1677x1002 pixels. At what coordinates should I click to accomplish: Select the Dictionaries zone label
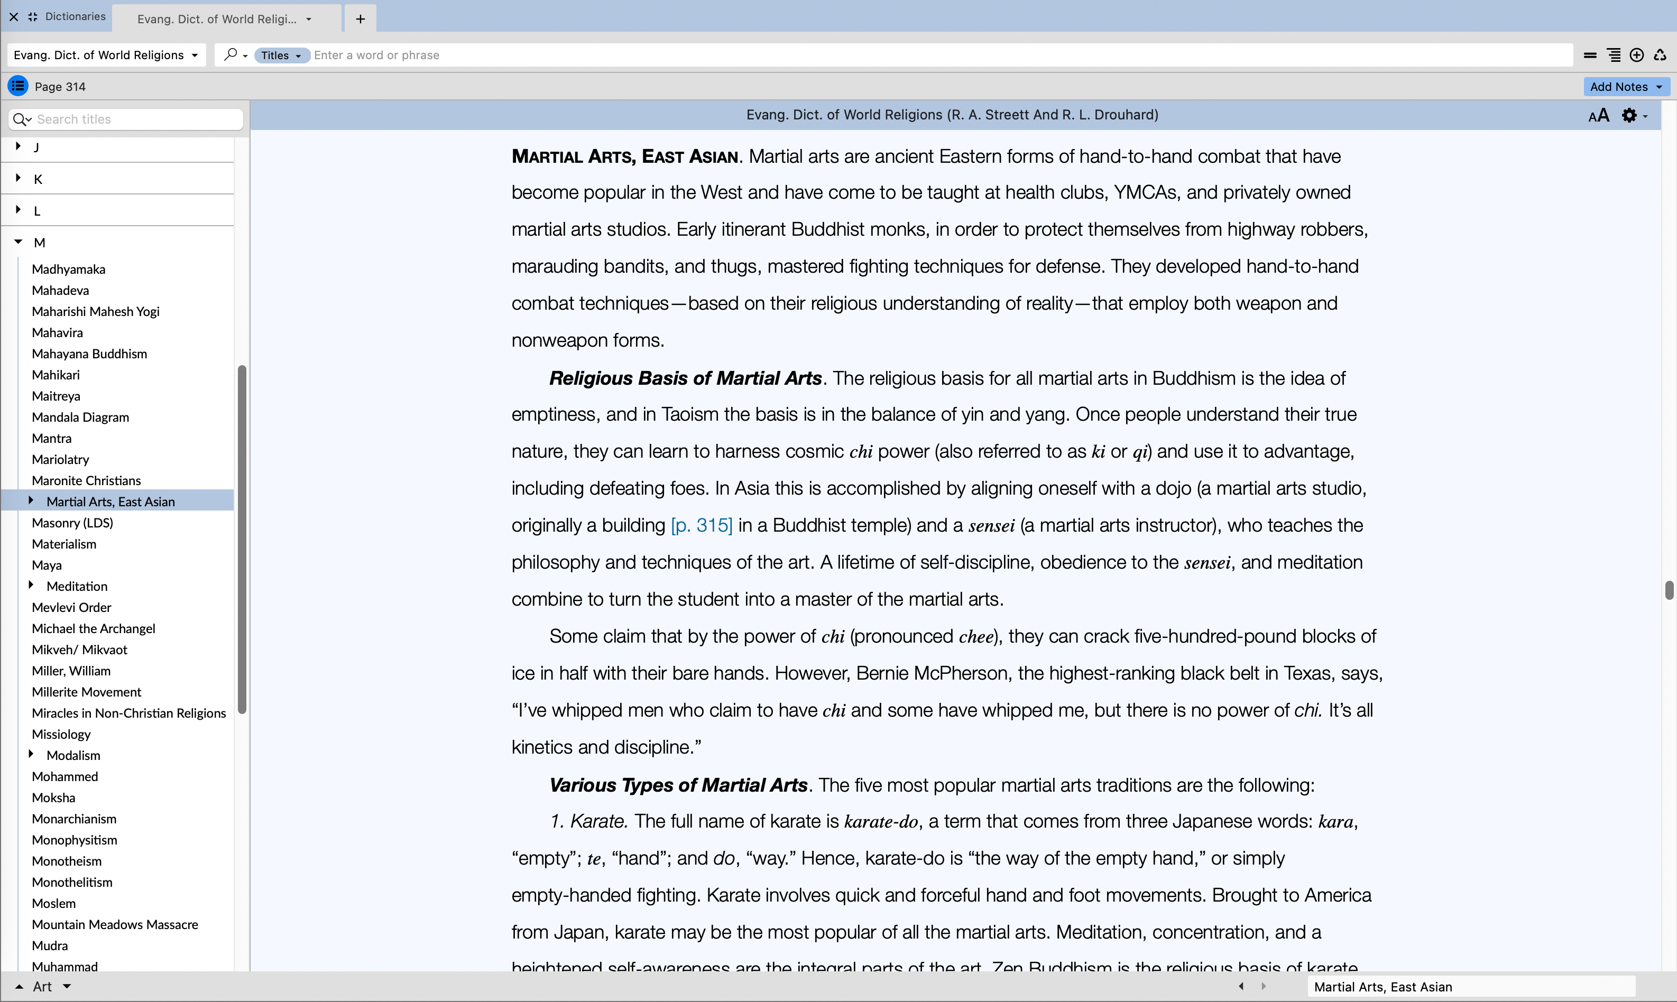tap(76, 16)
